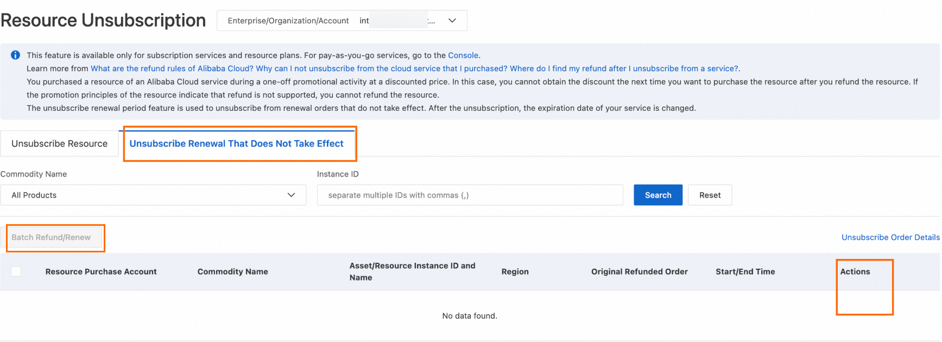Click the Start/End Time column header
This screenshot has height=342, width=942.
tap(745, 271)
